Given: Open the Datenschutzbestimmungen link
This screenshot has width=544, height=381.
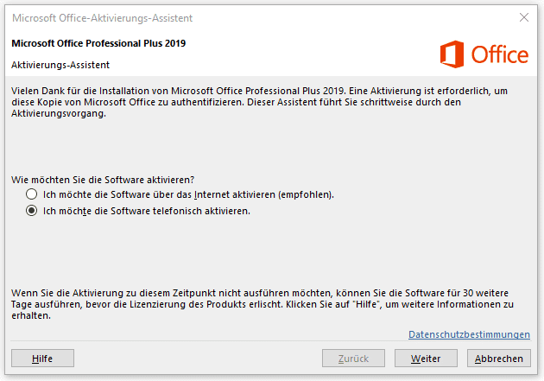Looking at the screenshot, I should (469, 334).
